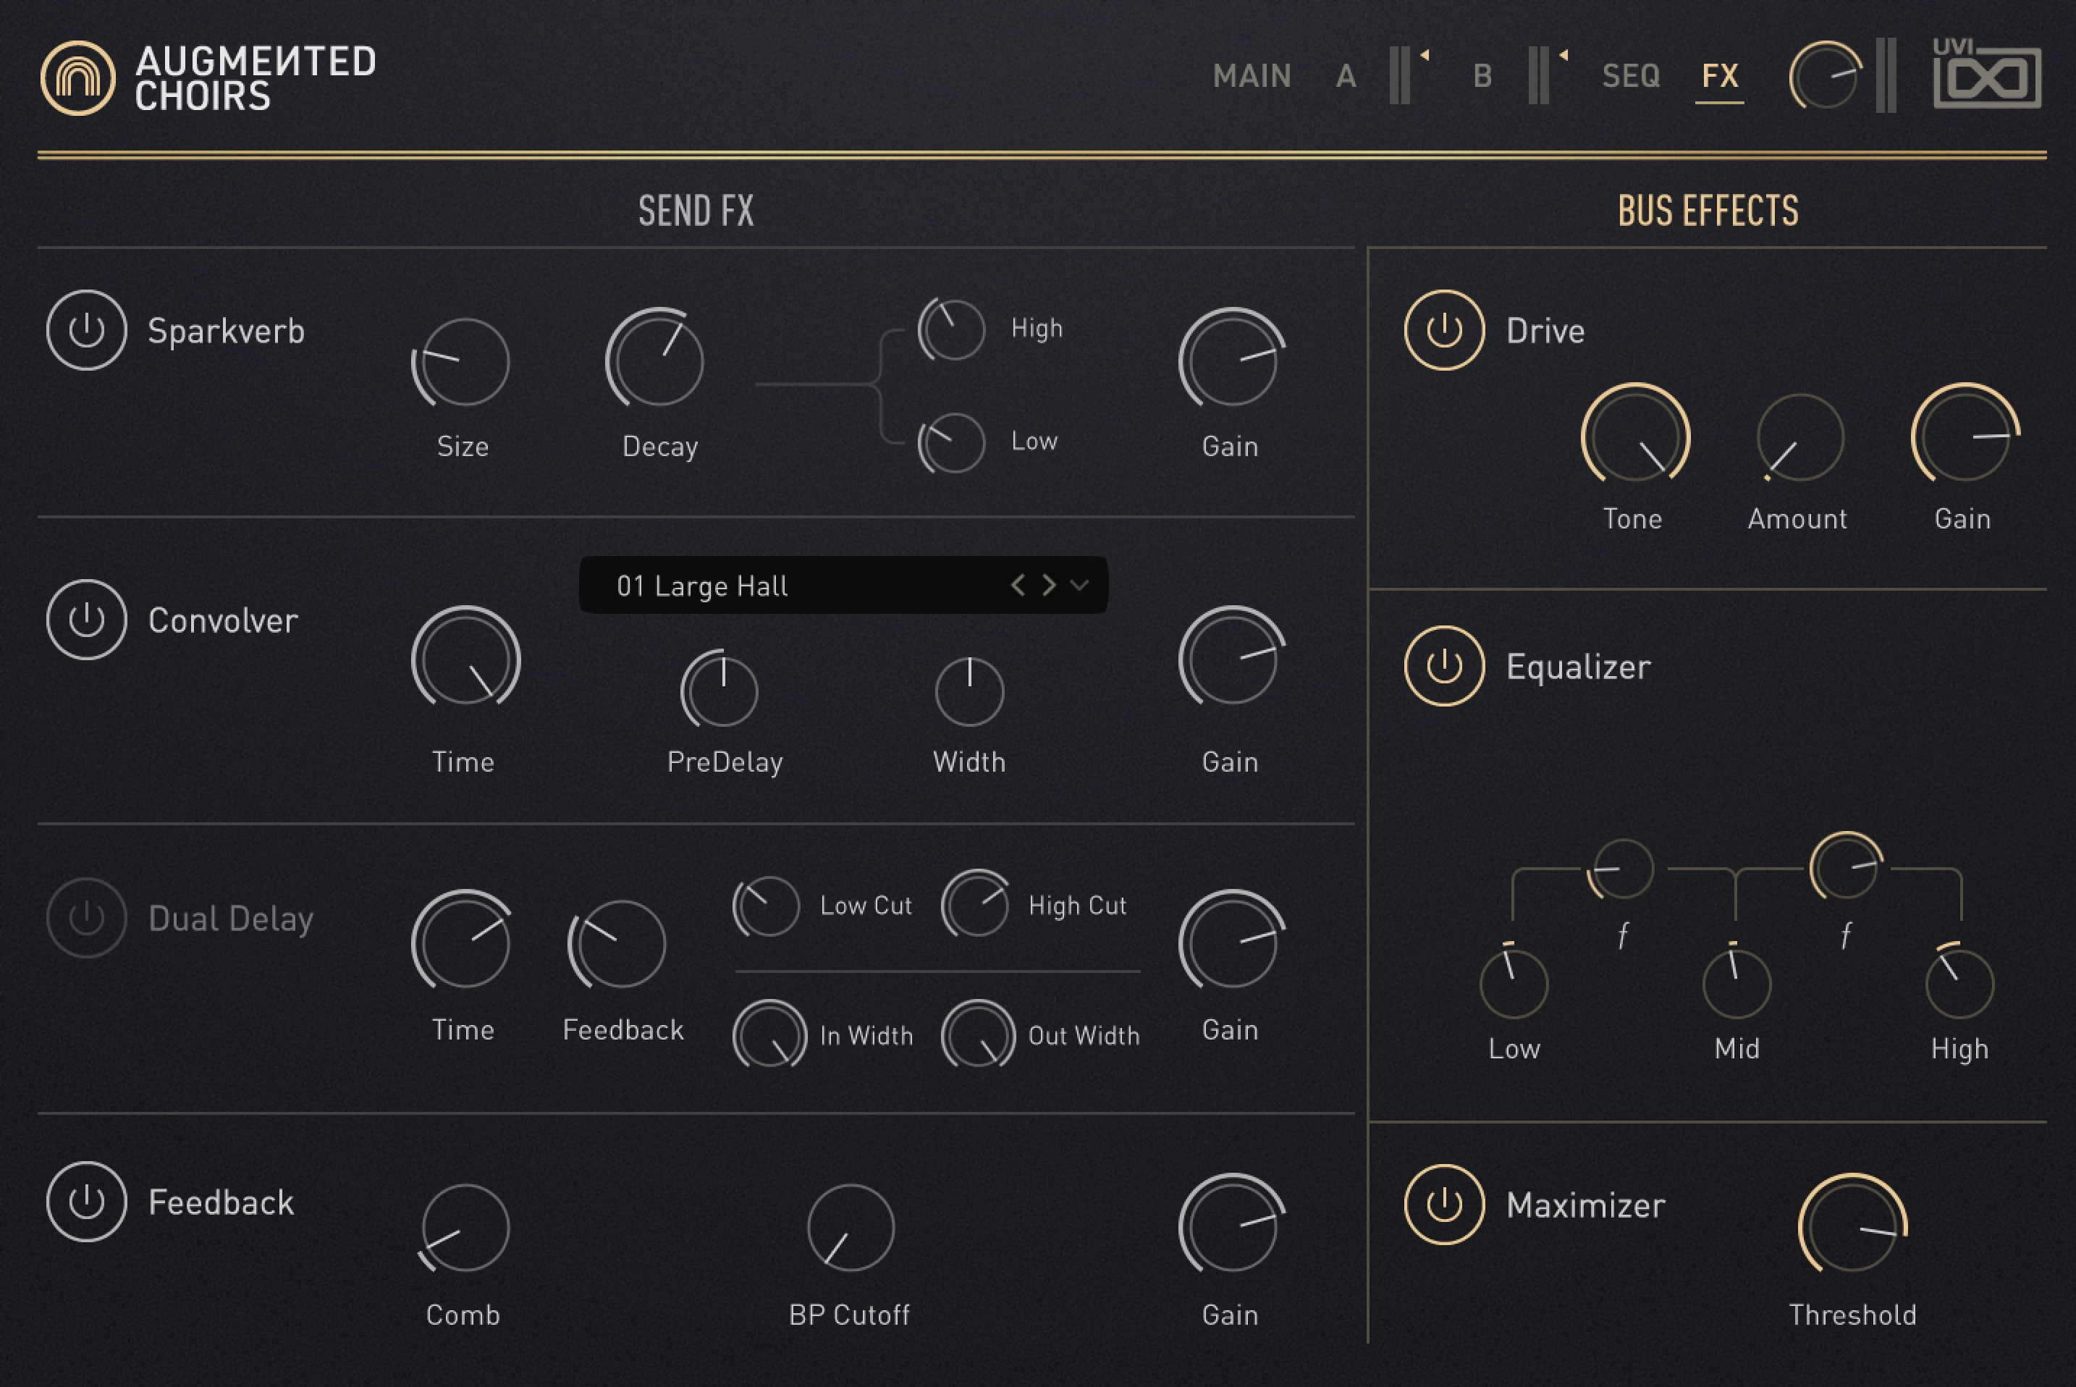Click the Feedback Comb knob
2076x1387 pixels.
pos(465,1228)
